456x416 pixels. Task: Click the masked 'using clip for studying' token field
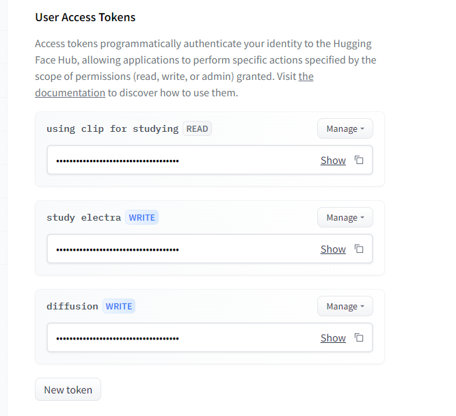point(210,160)
